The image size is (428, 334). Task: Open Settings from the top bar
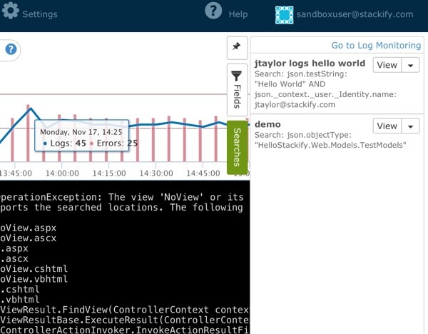pyautogui.click(x=40, y=14)
